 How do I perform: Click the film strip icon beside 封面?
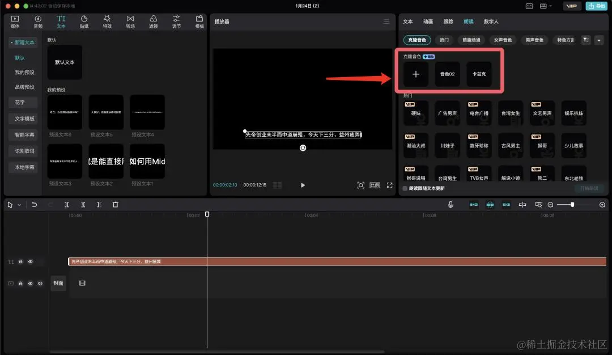tap(82, 283)
